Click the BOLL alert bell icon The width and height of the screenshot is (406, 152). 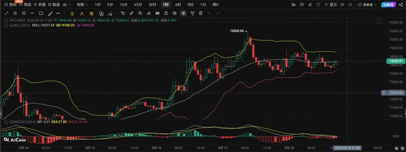coord(12,25)
